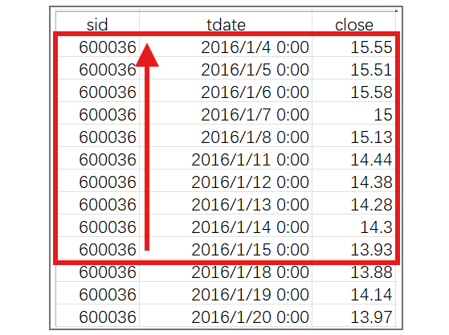Click the date cell 2016/1/19 0:00
Screen dimensions: 449x335
click(226, 293)
